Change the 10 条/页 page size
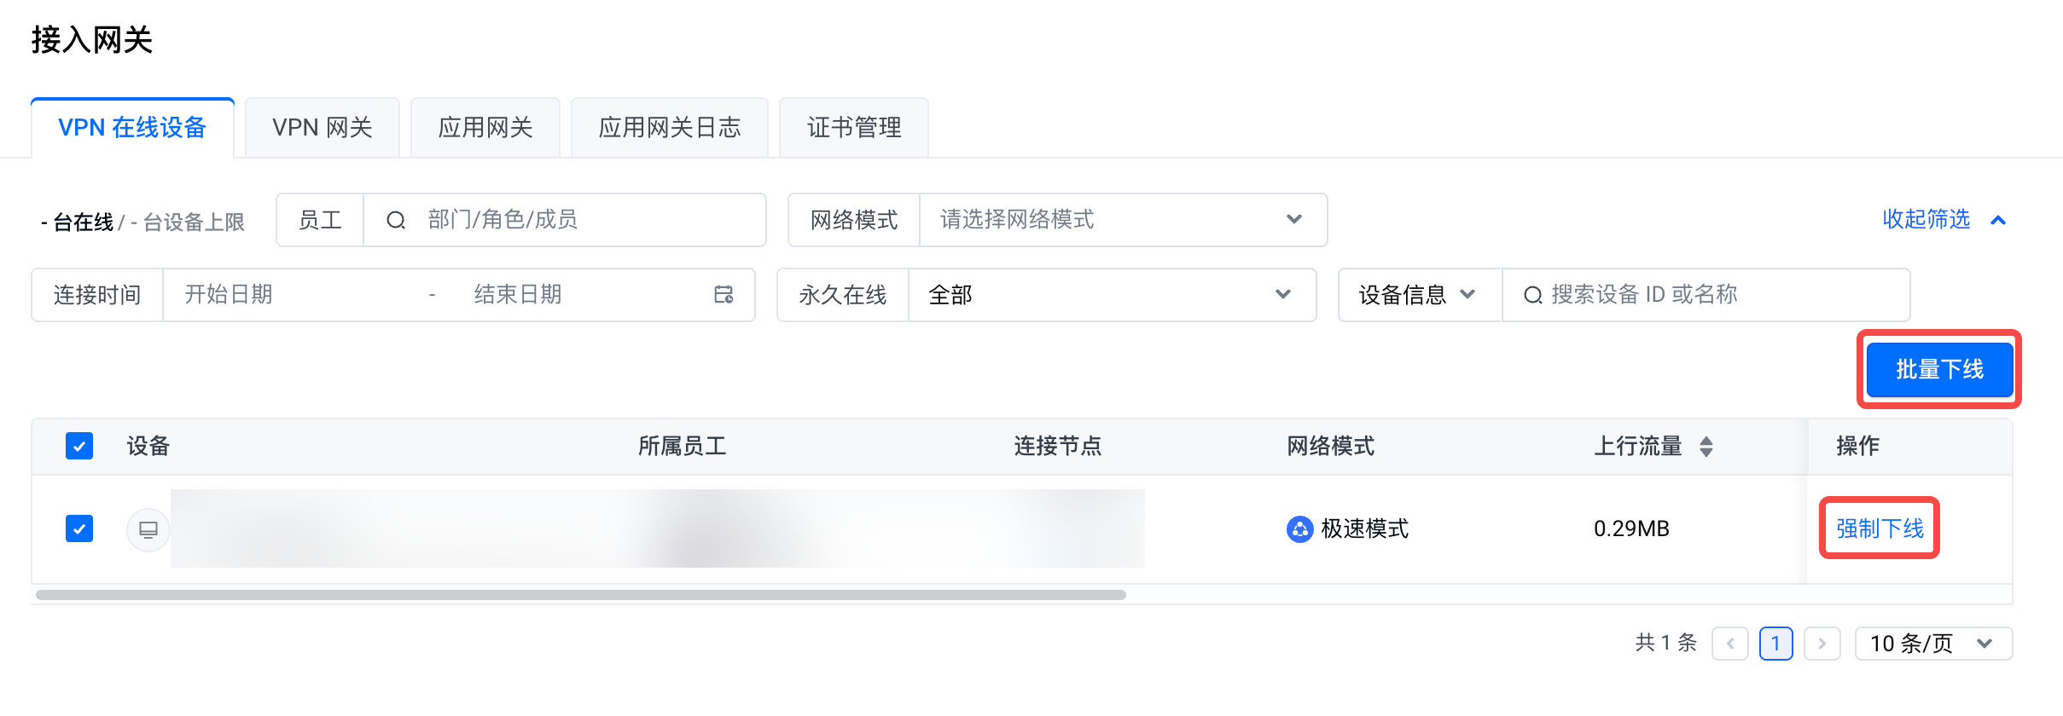Viewport: 2063px width, 716px height. tap(1932, 644)
